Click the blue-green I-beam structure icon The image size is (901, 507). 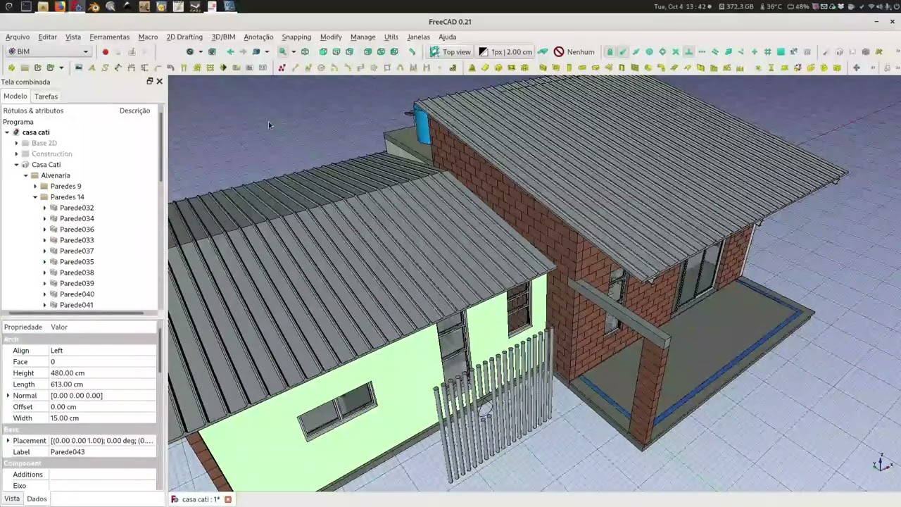pyautogui.click(x=771, y=68)
